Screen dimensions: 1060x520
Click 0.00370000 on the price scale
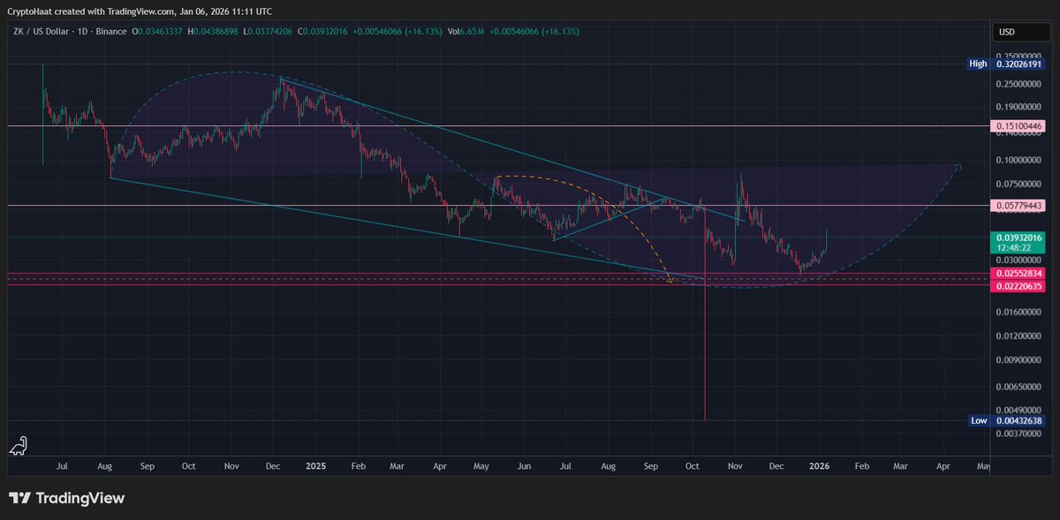[x=1019, y=433]
